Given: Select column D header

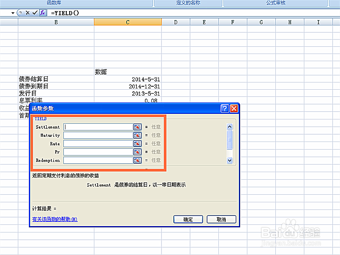Looking at the screenshot, I should 176,22.
